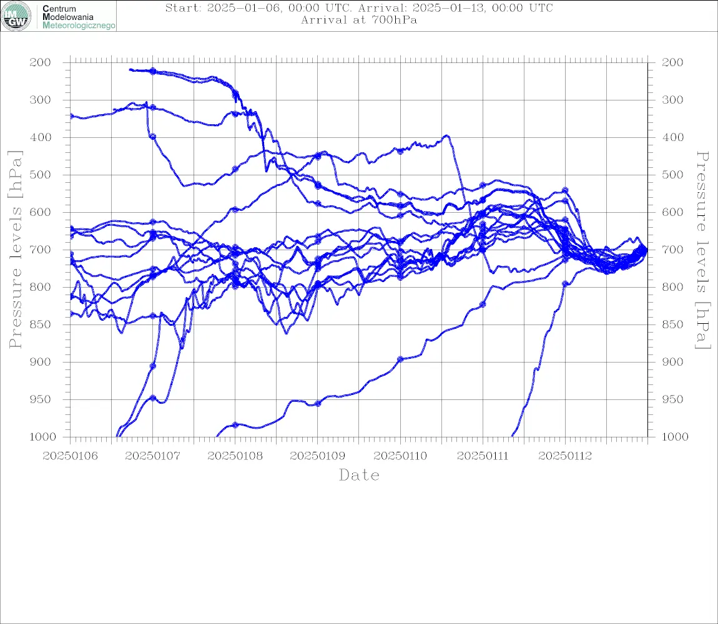Click the trajectory marker near 825 hPa on 20250111

pyautogui.click(x=483, y=305)
